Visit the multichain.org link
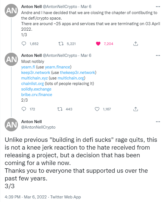165x202 pixels. (71, 78)
